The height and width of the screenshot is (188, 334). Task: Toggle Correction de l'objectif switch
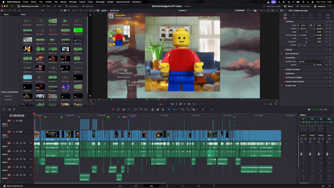click(283, 77)
